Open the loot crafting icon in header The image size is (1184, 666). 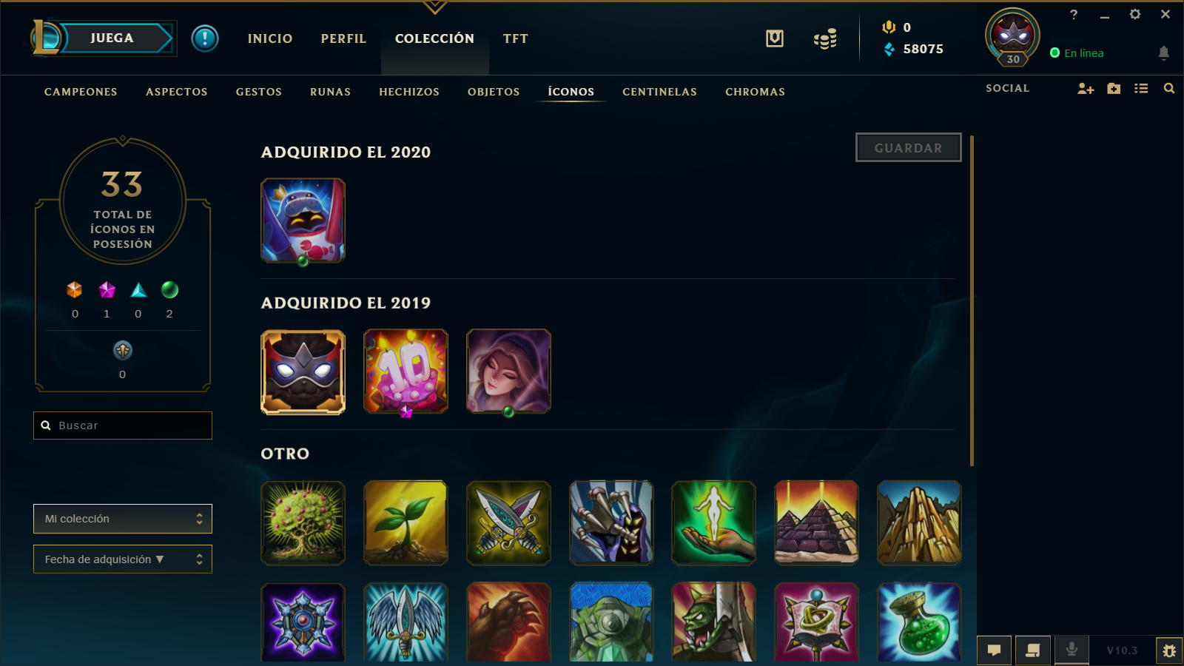click(775, 38)
